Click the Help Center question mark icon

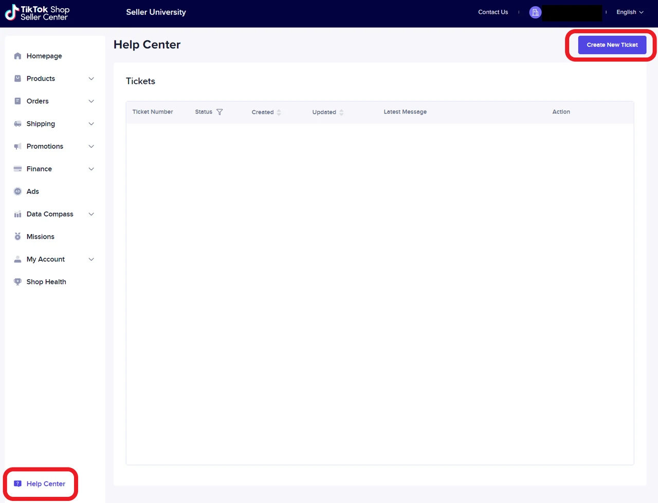(17, 483)
